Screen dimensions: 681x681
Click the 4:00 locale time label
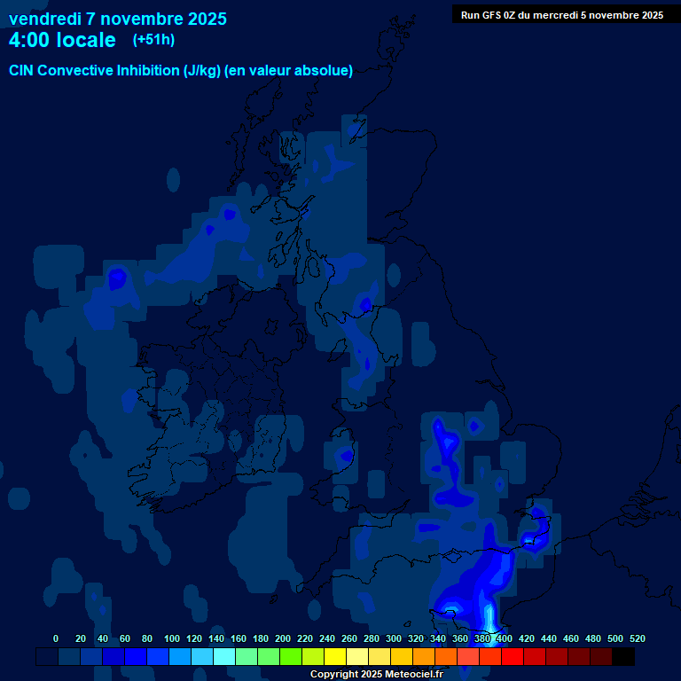pyautogui.click(x=62, y=40)
